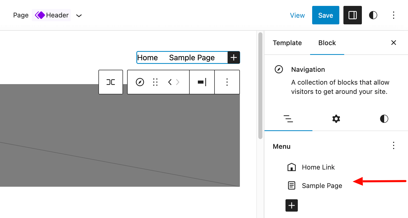
Task: Open the top bar Options three-dot menu
Action: pyautogui.click(x=393, y=15)
